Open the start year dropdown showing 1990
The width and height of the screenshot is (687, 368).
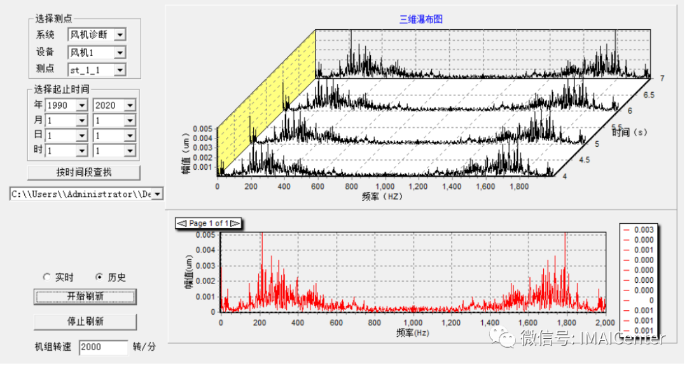pos(82,105)
